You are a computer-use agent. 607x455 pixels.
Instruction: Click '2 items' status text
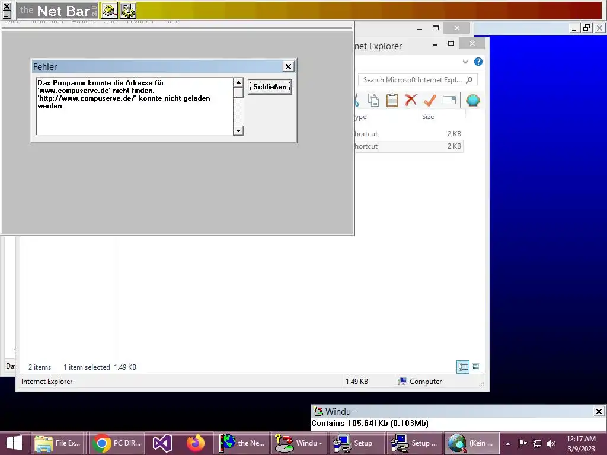click(40, 367)
